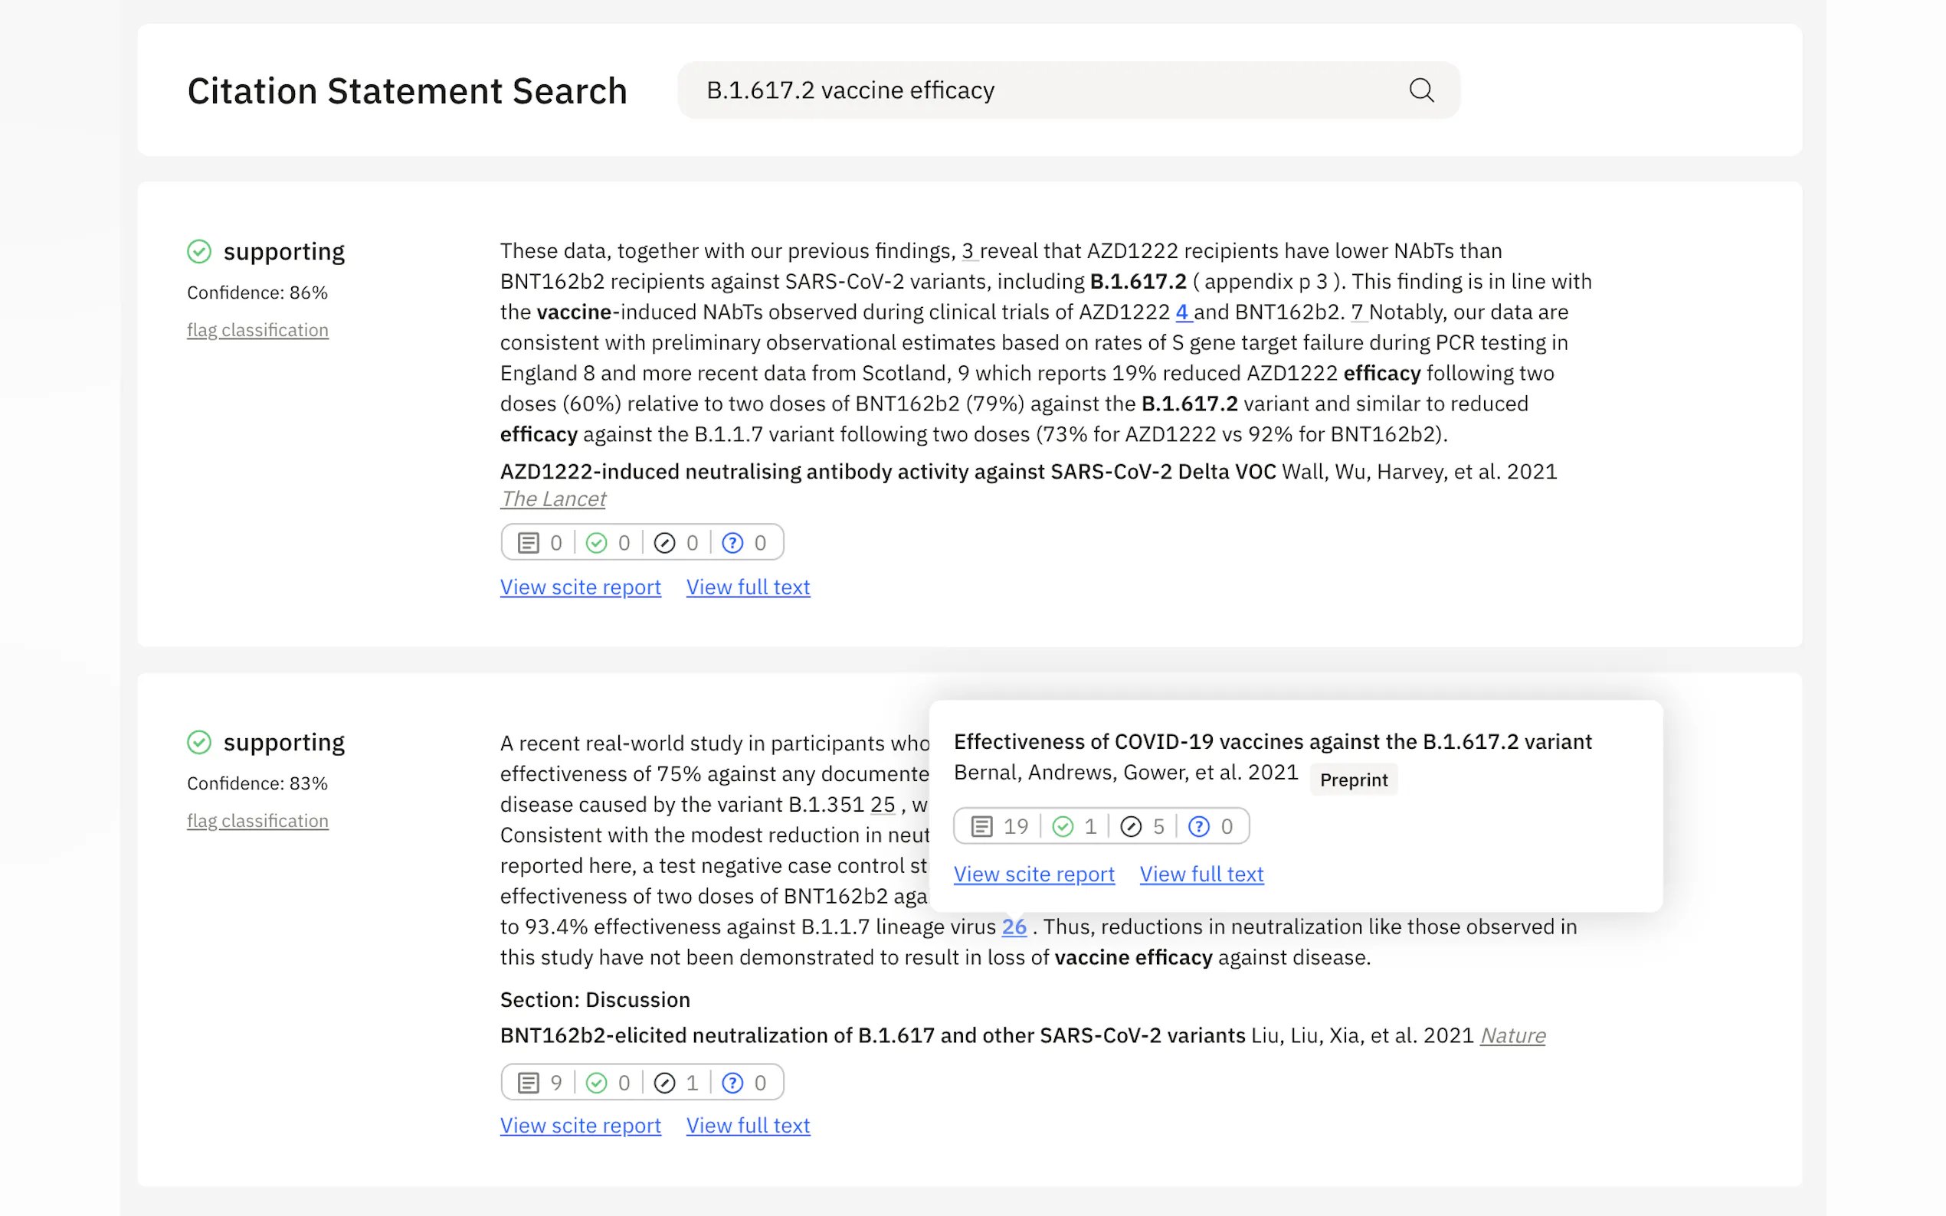Click the question mark icon under Nature article
The image size is (1946, 1216).
(732, 1083)
